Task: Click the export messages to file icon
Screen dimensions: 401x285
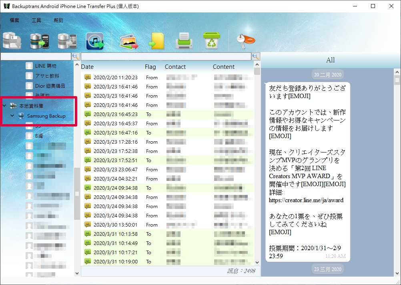Action: click(156, 41)
